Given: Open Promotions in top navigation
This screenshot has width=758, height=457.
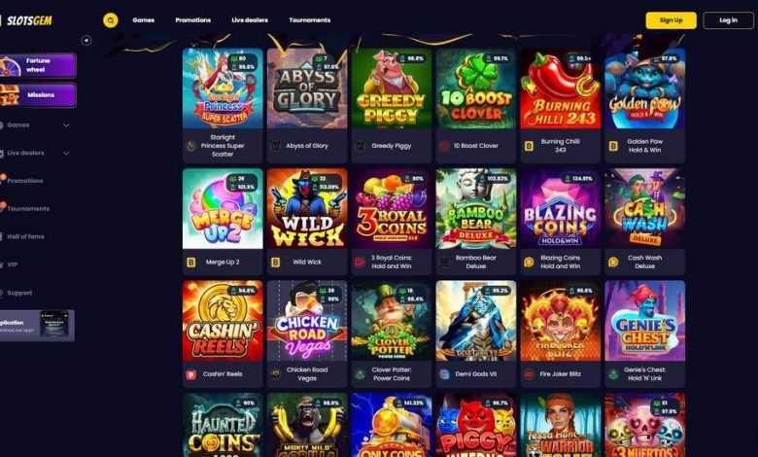Looking at the screenshot, I should 192,20.
